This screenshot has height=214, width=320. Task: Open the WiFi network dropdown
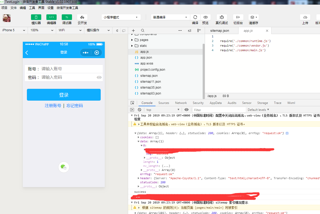click(x=70, y=30)
